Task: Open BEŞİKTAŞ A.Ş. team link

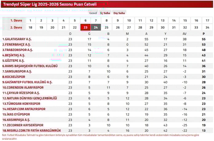Action: tap(14, 55)
